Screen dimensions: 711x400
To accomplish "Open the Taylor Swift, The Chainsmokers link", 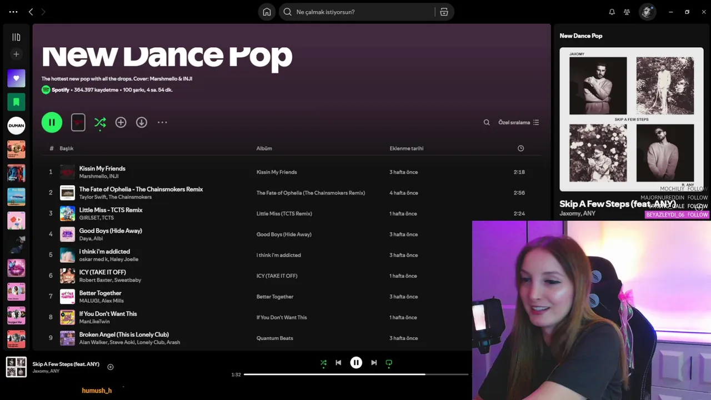I will point(115,197).
